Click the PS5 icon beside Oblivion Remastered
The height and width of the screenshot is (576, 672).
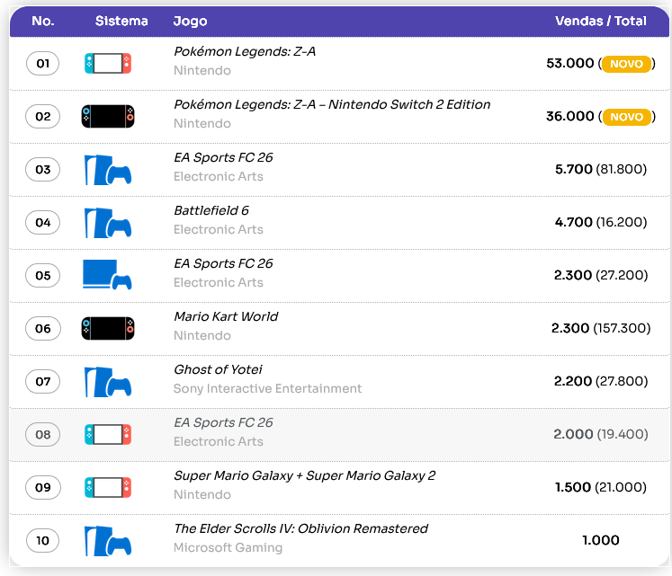point(108,541)
